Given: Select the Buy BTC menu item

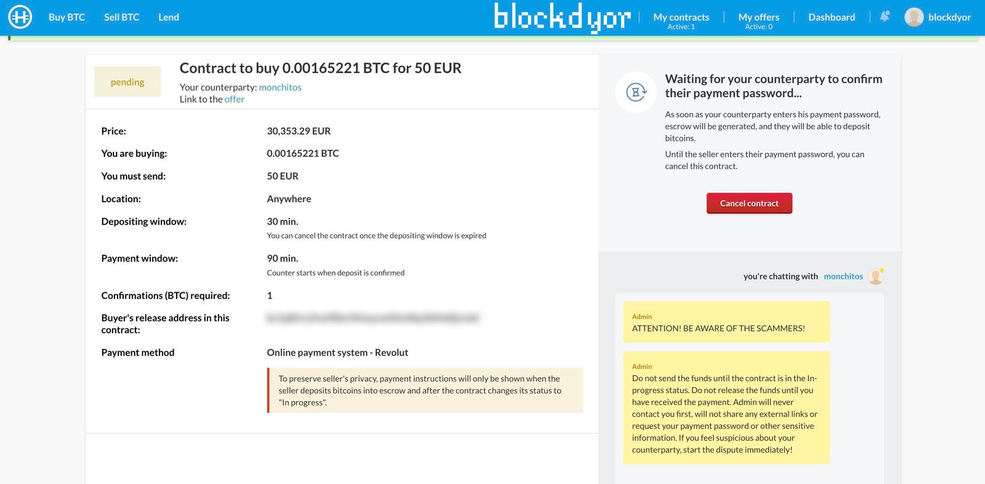Looking at the screenshot, I should tap(66, 17).
